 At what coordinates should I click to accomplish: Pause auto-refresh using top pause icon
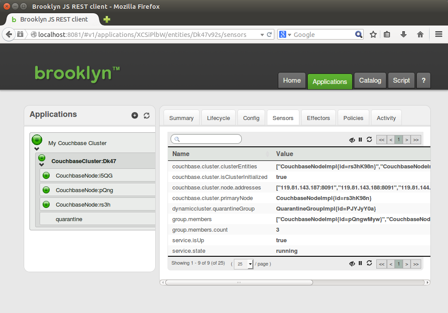click(360, 139)
